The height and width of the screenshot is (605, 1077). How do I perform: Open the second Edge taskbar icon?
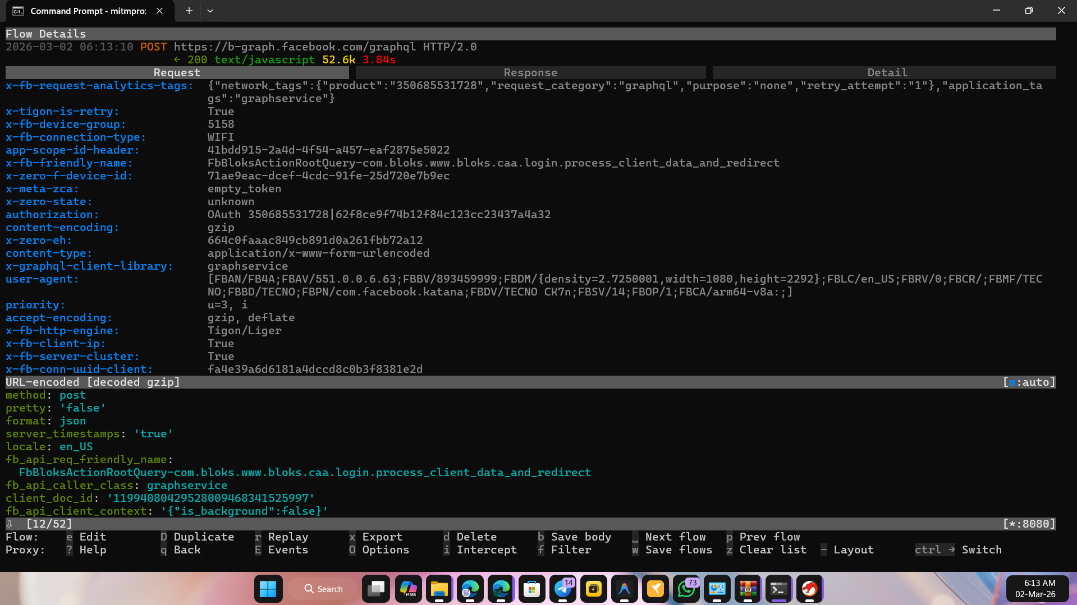501,589
